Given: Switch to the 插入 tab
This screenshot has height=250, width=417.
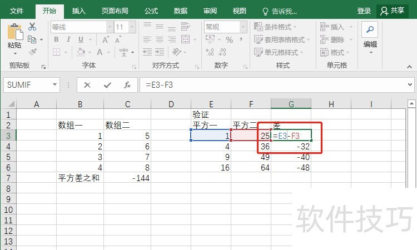Looking at the screenshot, I should pyautogui.click(x=79, y=11).
